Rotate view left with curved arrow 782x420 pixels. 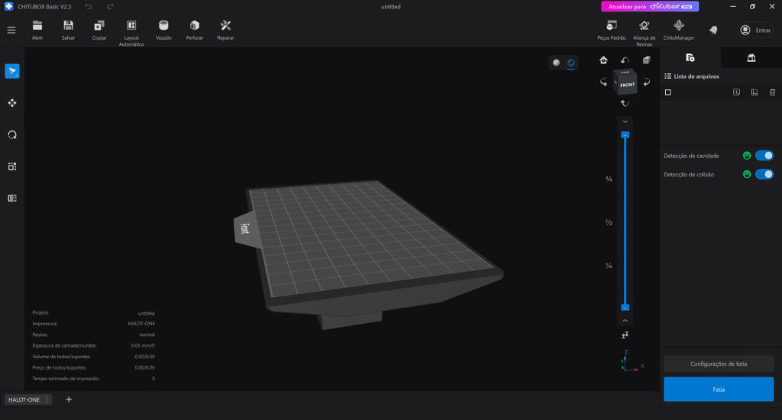tap(603, 82)
